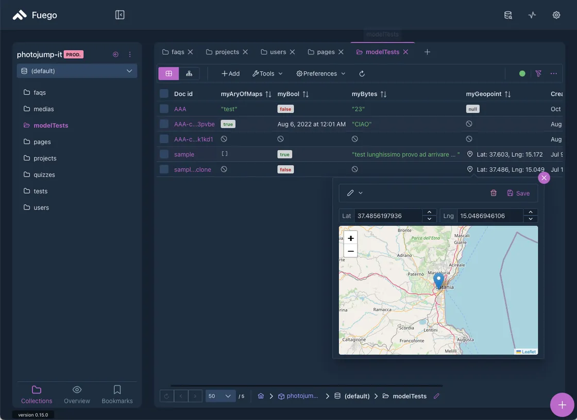Open the photojump-it project options menu
This screenshot has width=577, height=420.
tap(130, 55)
